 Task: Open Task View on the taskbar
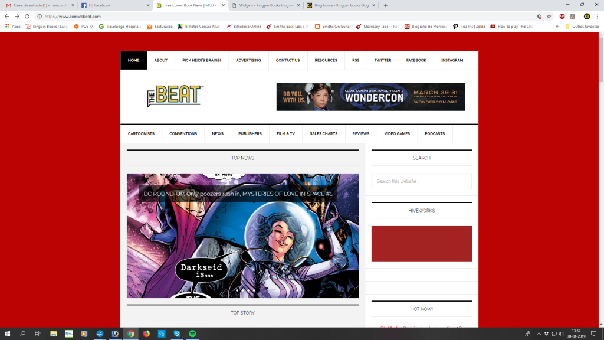click(x=38, y=334)
